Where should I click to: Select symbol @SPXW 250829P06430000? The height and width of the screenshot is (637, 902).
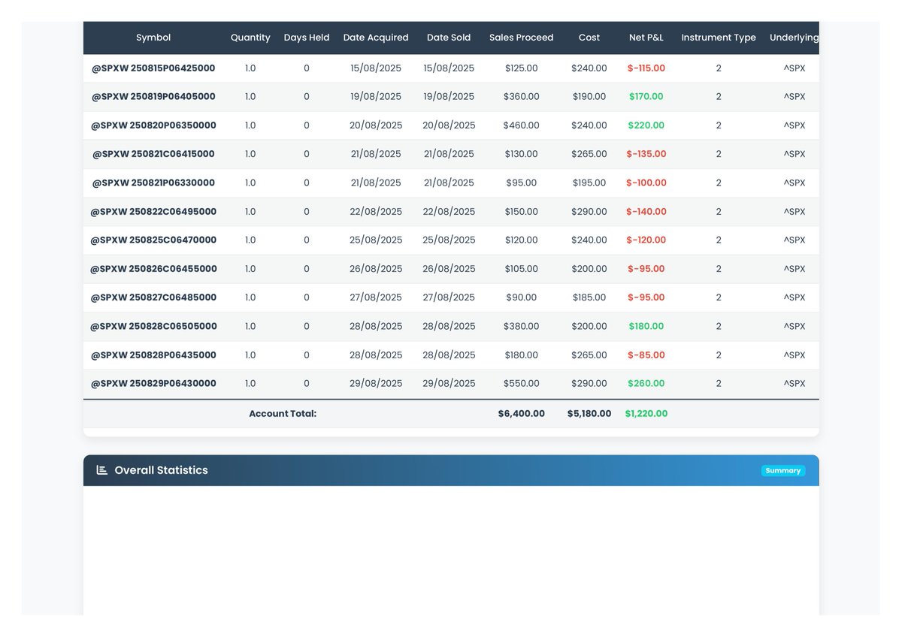(153, 384)
